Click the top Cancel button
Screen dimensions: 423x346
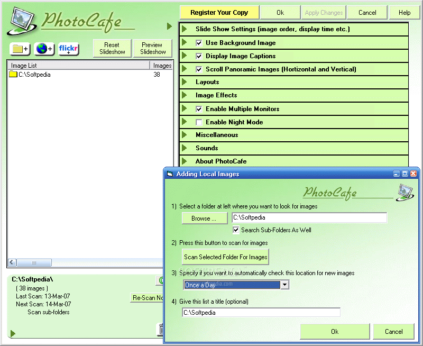pyautogui.click(x=367, y=13)
